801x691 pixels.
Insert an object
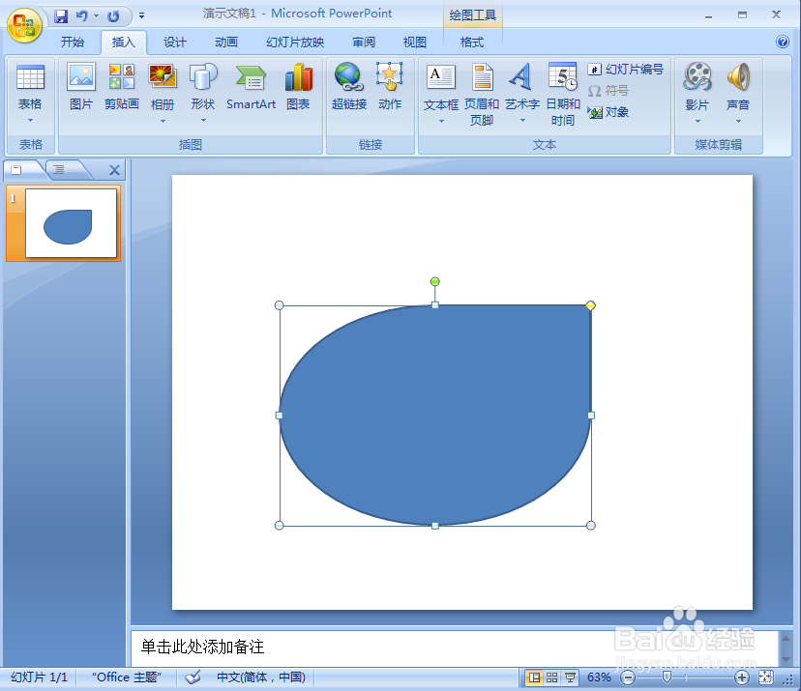click(608, 112)
